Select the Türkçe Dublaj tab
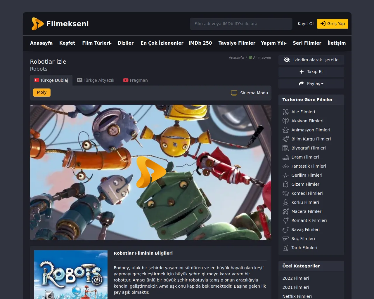Image resolution: width=374 pixels, height=299 pixels. pos(51,80)
